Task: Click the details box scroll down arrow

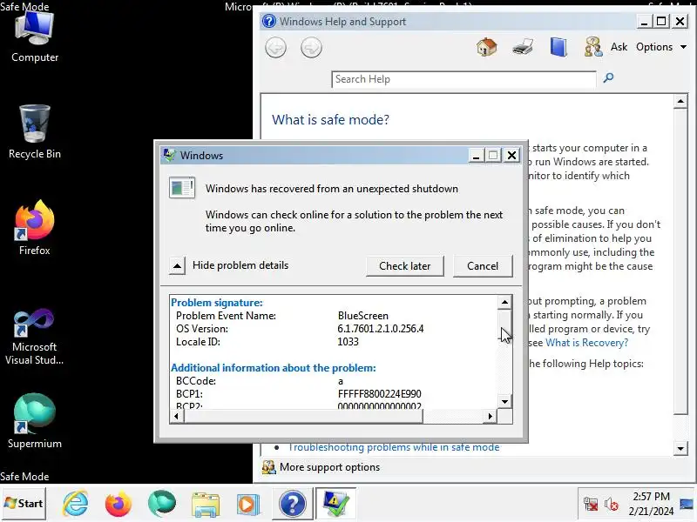Action: point(504,402)
